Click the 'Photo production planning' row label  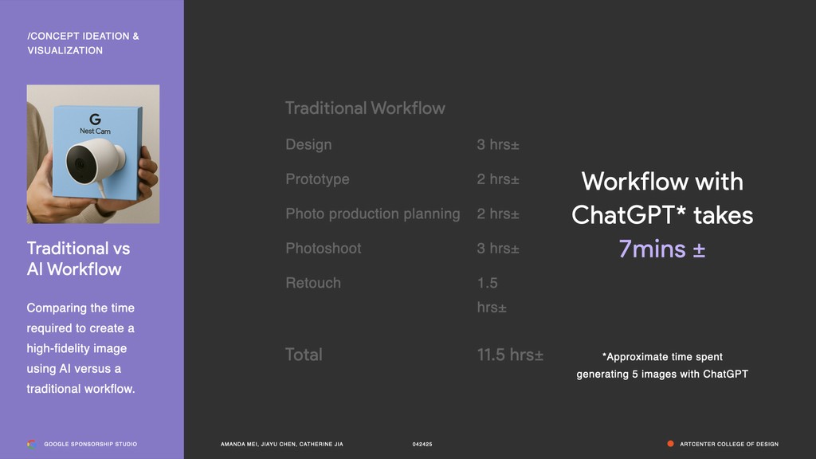click(373, 214)
